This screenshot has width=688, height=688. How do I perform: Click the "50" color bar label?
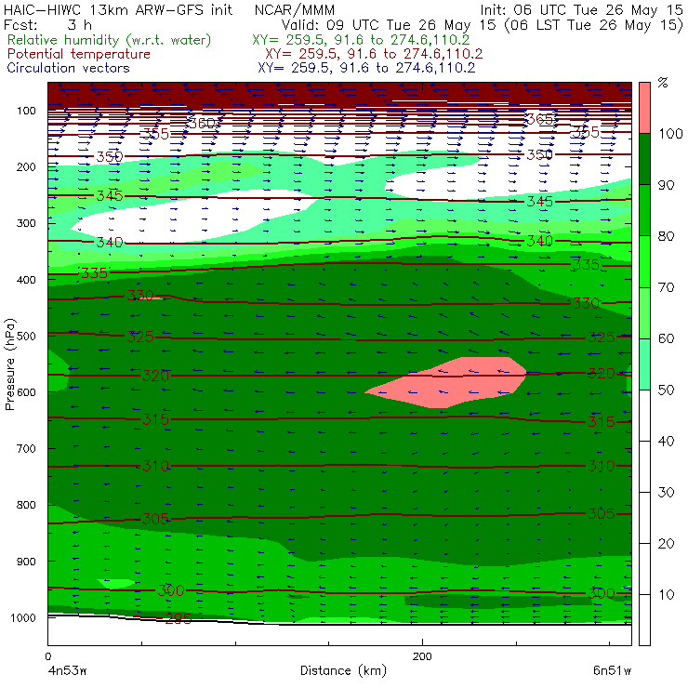click(x=666, y=390)
